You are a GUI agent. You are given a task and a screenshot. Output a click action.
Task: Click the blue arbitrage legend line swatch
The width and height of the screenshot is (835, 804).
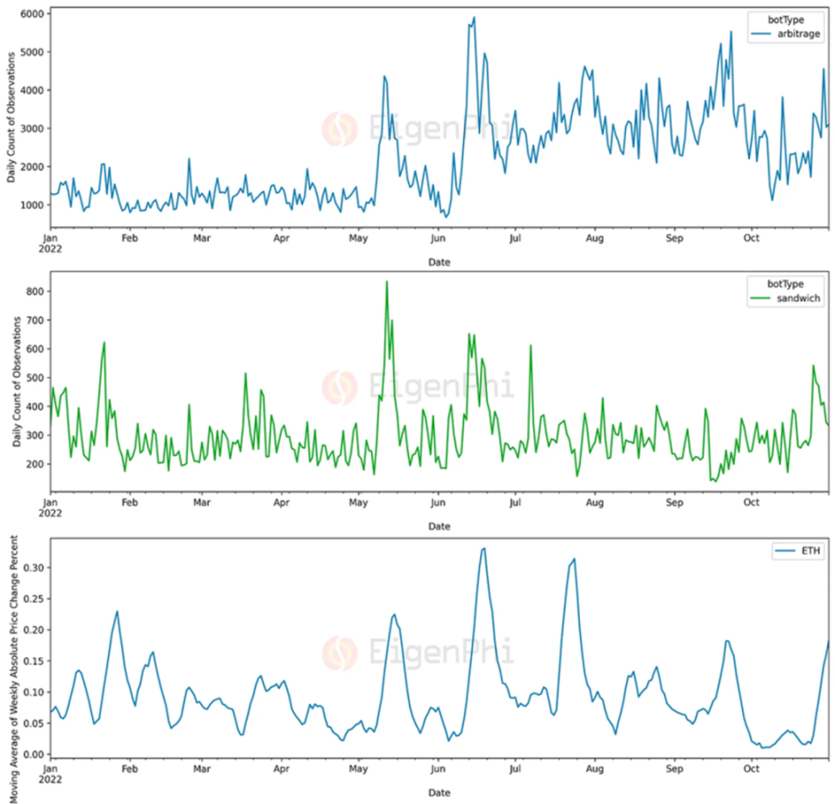coord(760,34)
